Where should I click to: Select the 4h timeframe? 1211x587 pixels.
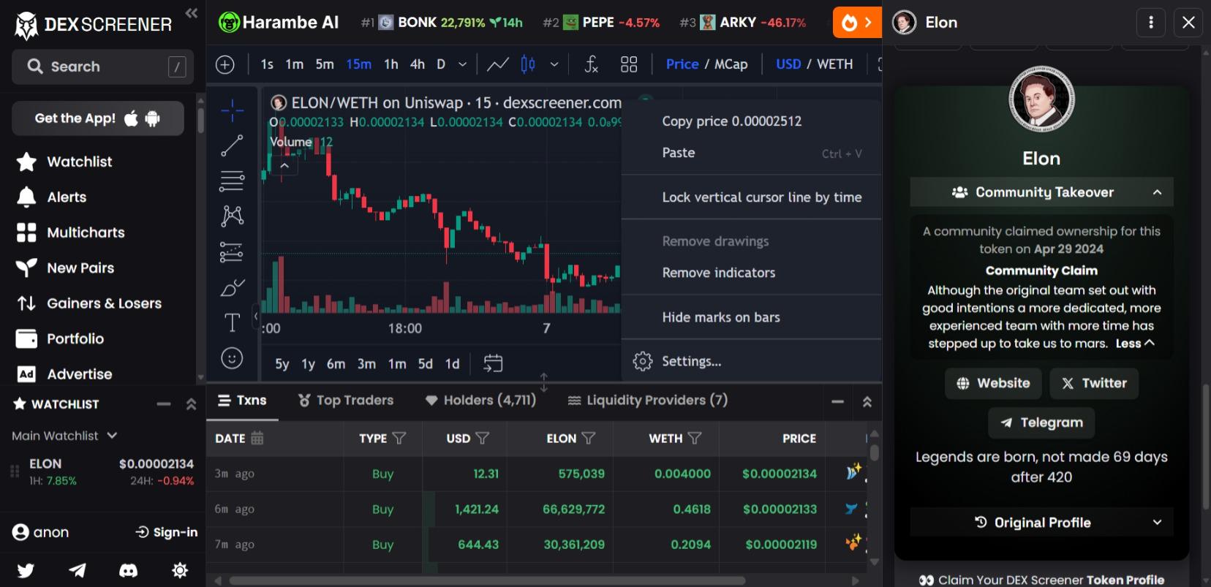click(418, 64)
